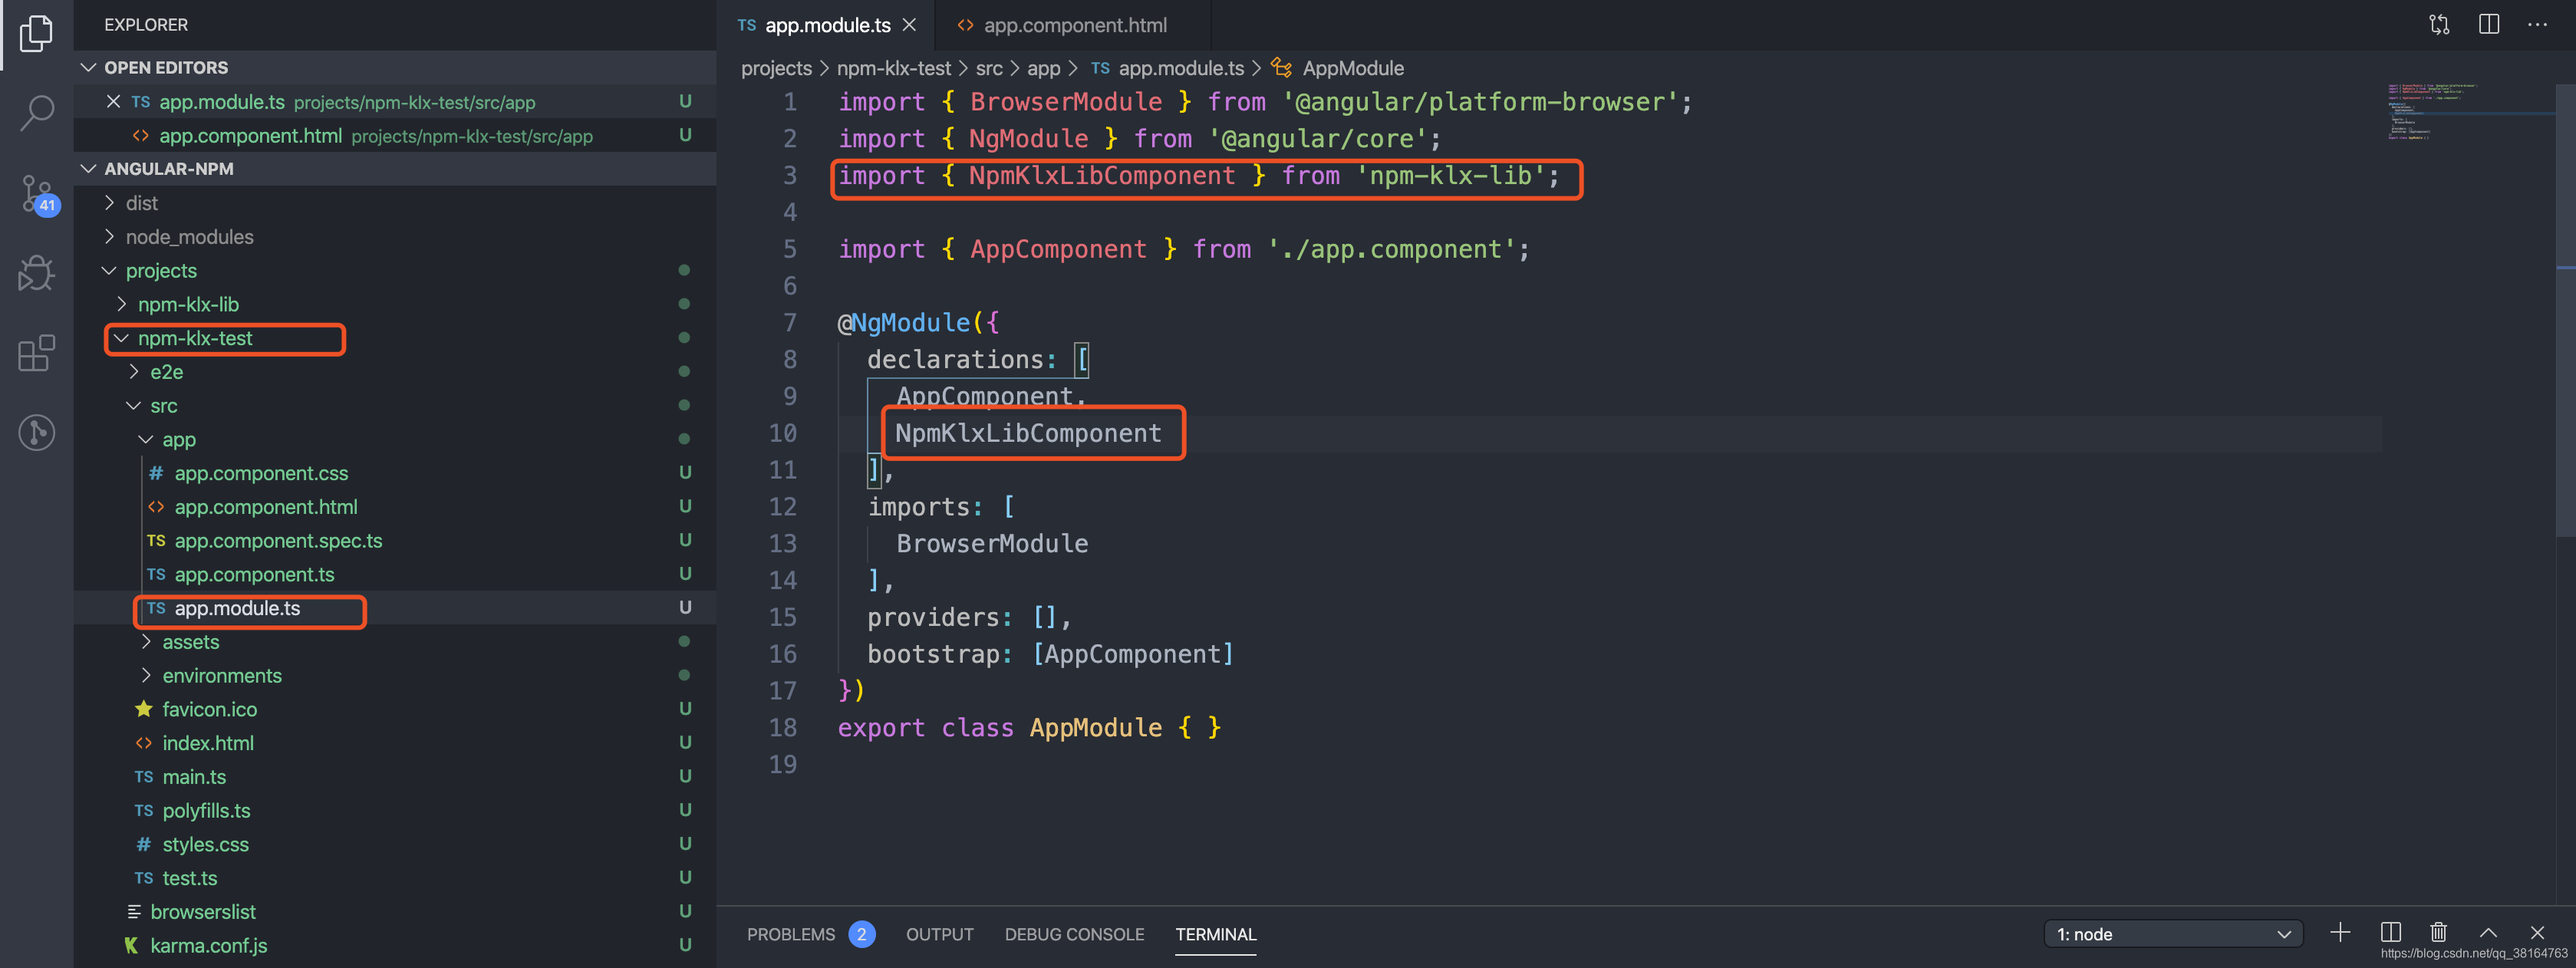Switch to the app.component.html editor tab
Viewport: 2576px width, 968px height.
tap(1074, 25)
